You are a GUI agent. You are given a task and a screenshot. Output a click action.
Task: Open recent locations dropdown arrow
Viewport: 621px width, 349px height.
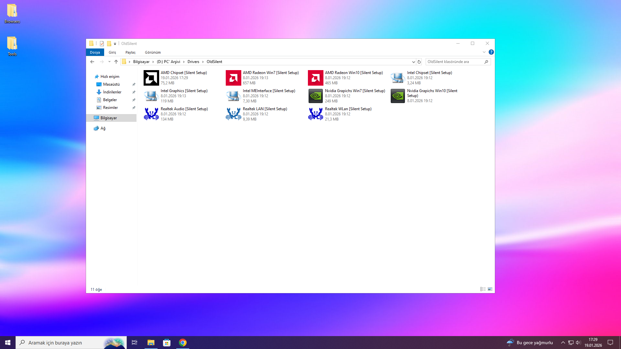click(109, 62)
